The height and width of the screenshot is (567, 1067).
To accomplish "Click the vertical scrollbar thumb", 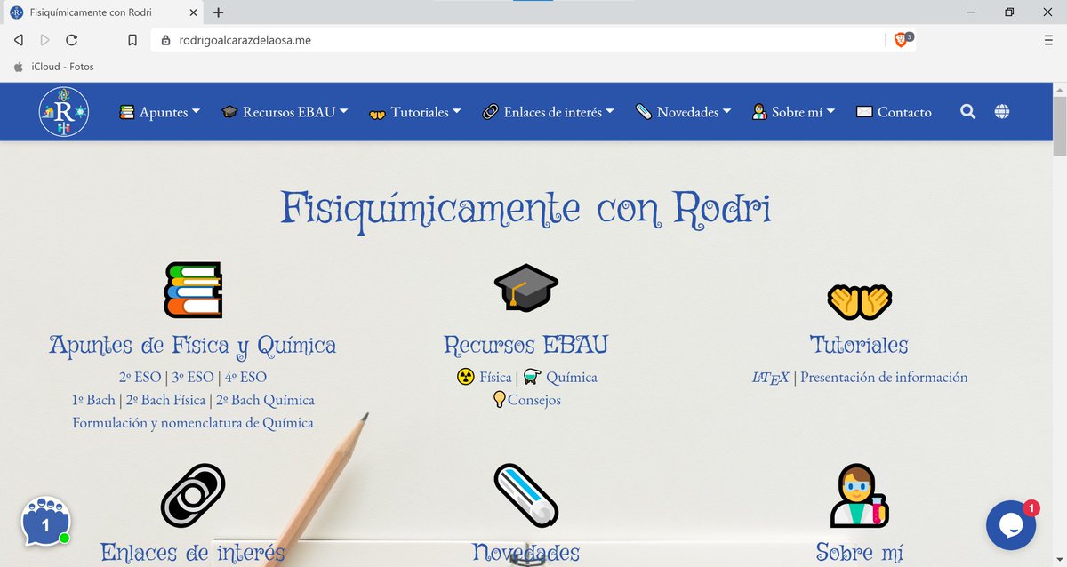I will (1059, 126).
